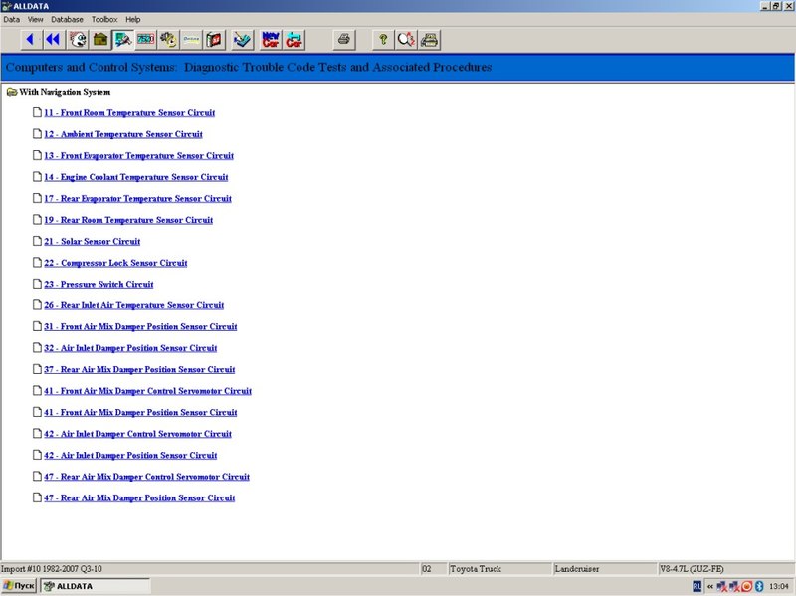
Task: Click the printer icon beside the magnifier
Action: (x=429, y=40)
